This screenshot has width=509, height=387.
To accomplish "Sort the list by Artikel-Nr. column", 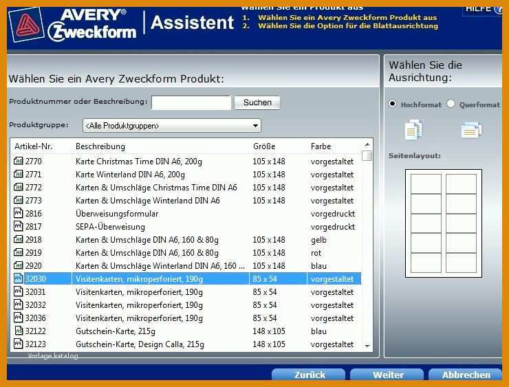I will click(33, 146).
